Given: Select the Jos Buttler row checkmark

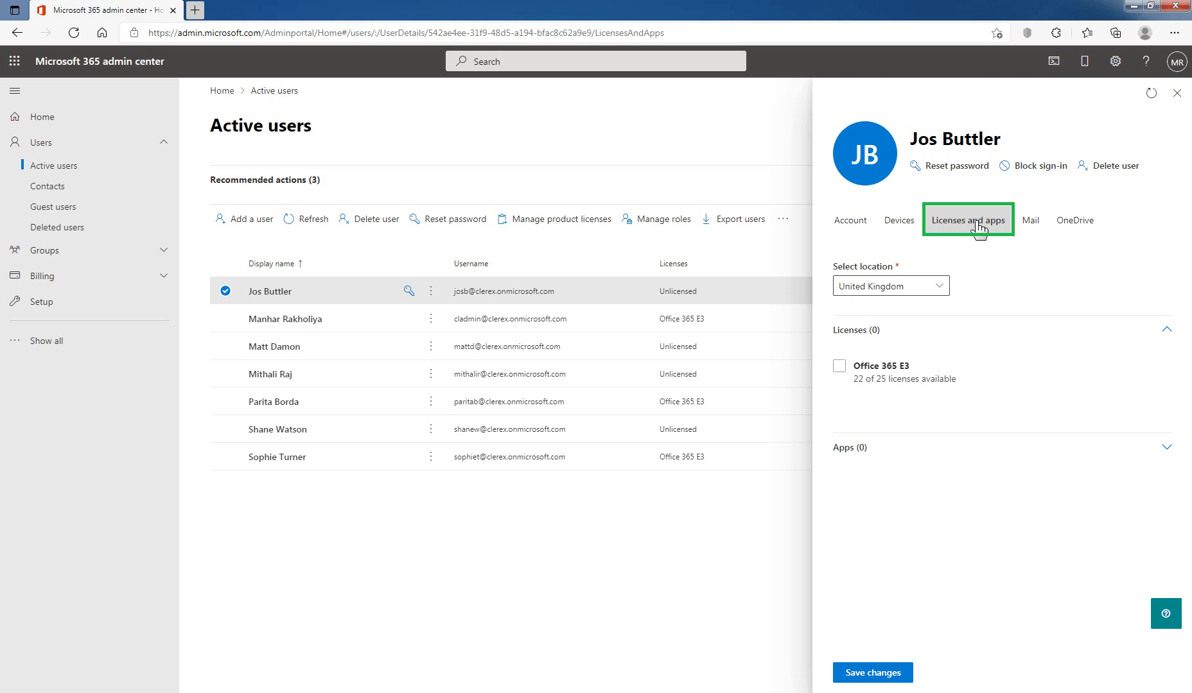Looking at the screenshot, I should 225,291.
